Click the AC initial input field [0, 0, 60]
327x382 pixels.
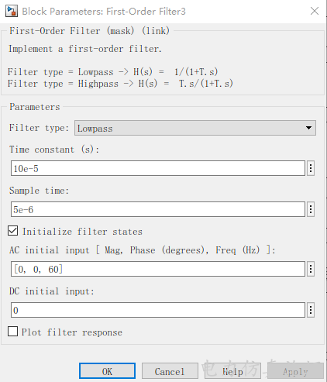(x=158, y=269)
